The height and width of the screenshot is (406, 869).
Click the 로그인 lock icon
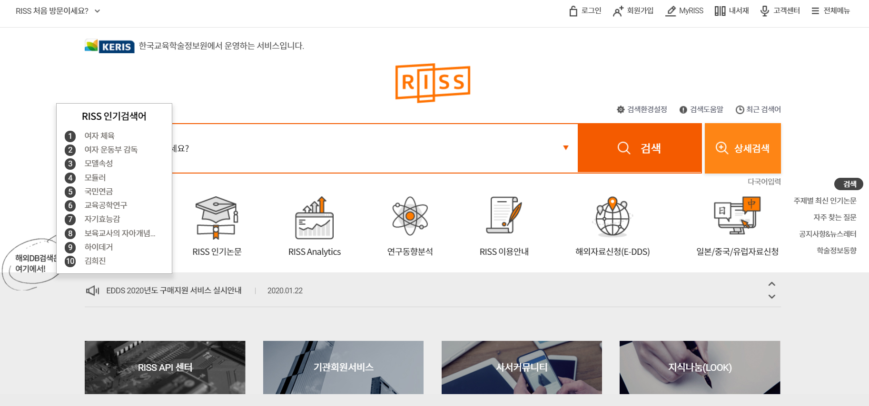point(573,11)
